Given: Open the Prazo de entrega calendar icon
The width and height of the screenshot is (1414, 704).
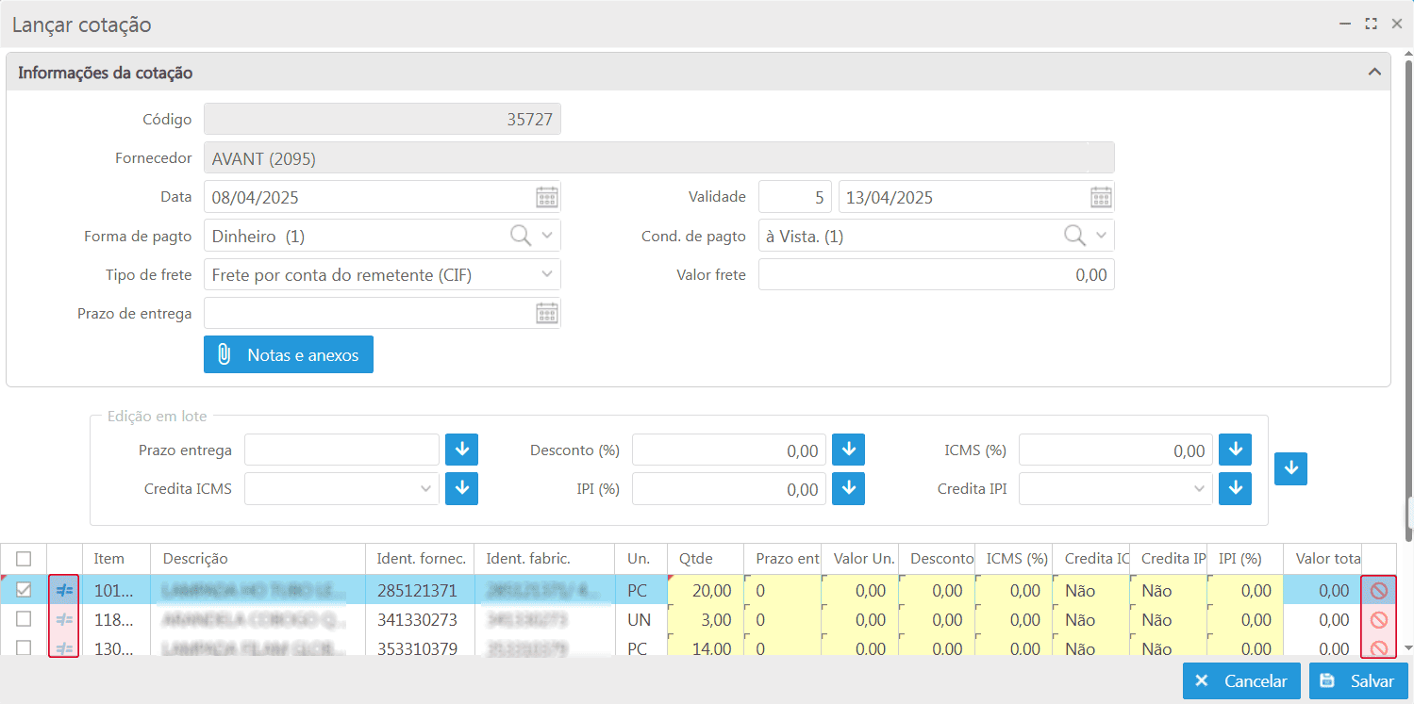Looking at the screenshot, I should point(546,314).
